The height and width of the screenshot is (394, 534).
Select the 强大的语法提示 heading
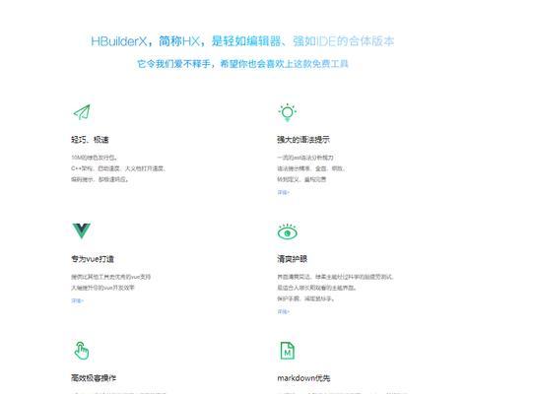coord(303,140)
